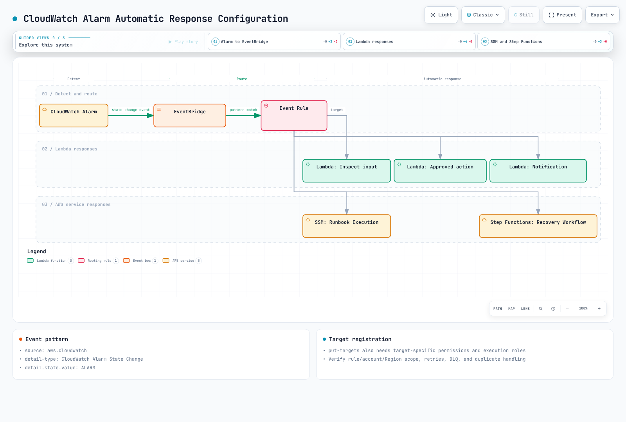Image resolution: width=626 pixels, height=422 pixels.
Task: Open the help question-mark icon
Action: [553, 309]
